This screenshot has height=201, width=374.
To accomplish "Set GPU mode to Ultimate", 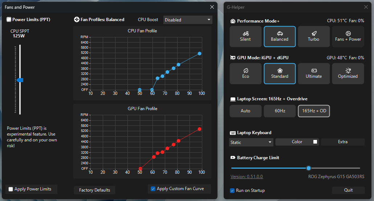I will pos(314,73).
